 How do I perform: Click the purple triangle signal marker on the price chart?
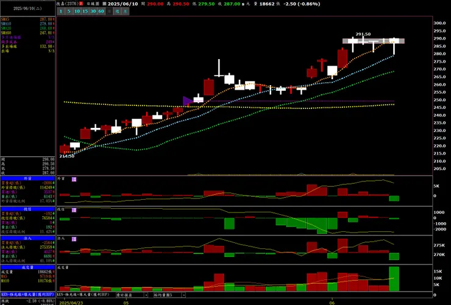point(188,101)
